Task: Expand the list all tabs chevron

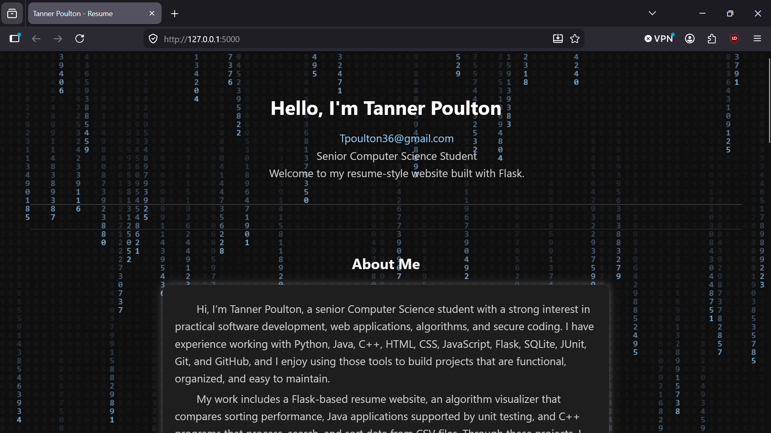Action: tap(652, 13)
